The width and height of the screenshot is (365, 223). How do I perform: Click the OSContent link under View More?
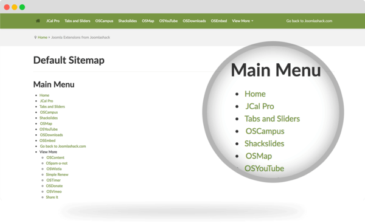click(55, 157)
